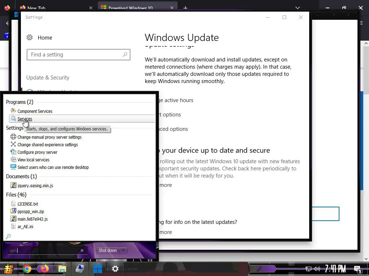Open Firefox from the taskbar
Viewport: 369px width, 276px height.
[x=44, y=269]
